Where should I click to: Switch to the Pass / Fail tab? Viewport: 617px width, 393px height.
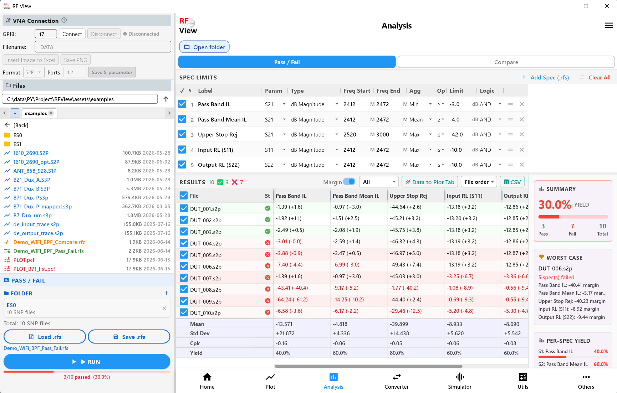[x=287, y=62]
